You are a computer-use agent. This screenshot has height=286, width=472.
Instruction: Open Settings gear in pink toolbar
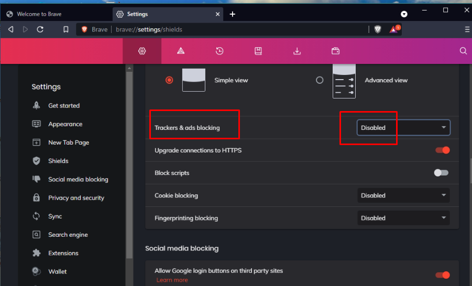(142, 51)
